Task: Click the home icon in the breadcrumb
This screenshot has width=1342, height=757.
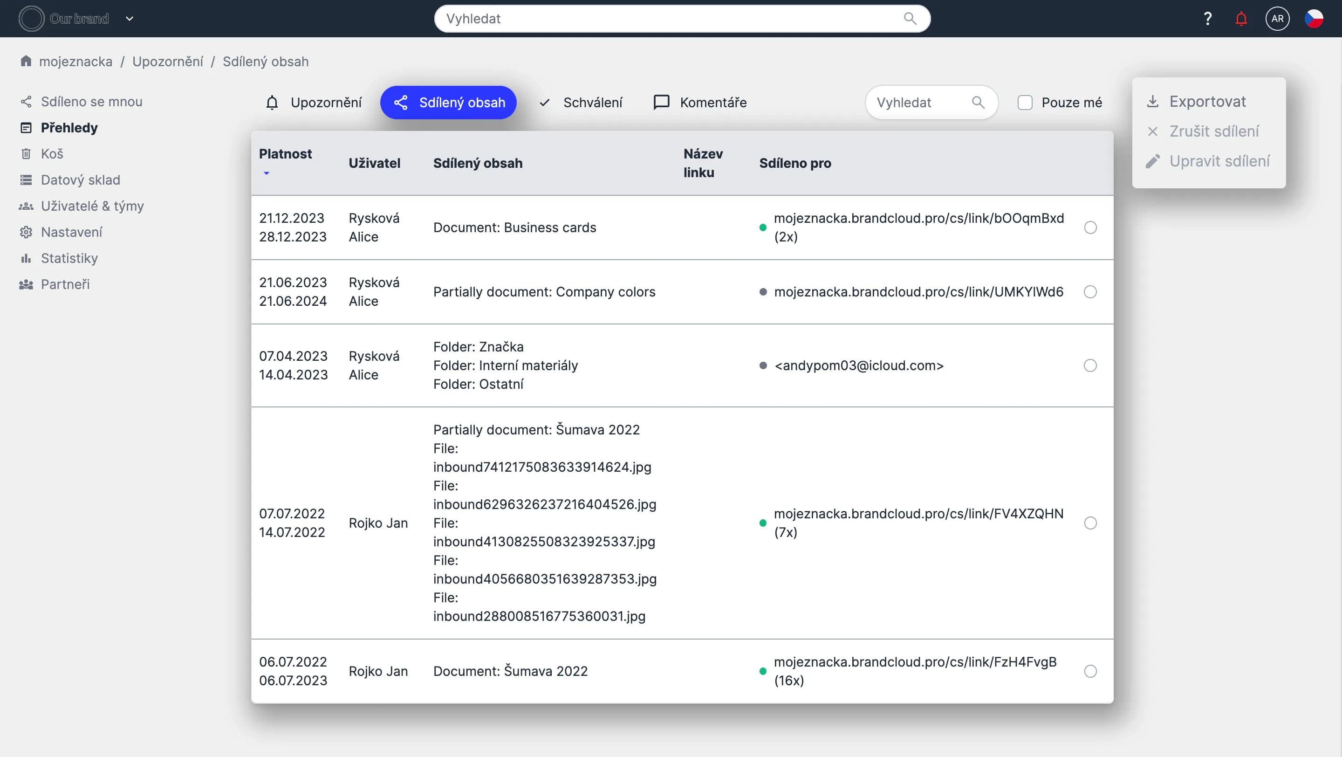Action: [x=26, y=61]
